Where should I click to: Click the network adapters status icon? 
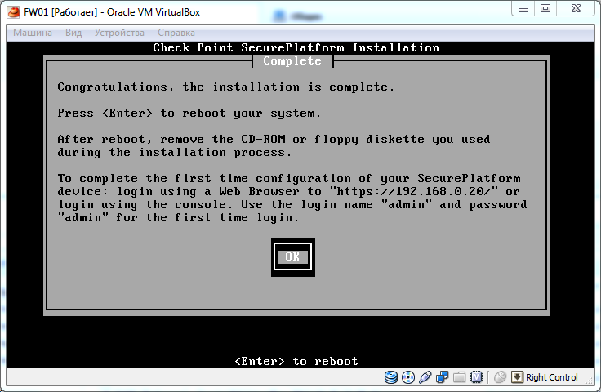point(443,377)
